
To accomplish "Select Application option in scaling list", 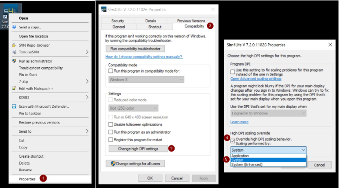I will coord(240,156).
